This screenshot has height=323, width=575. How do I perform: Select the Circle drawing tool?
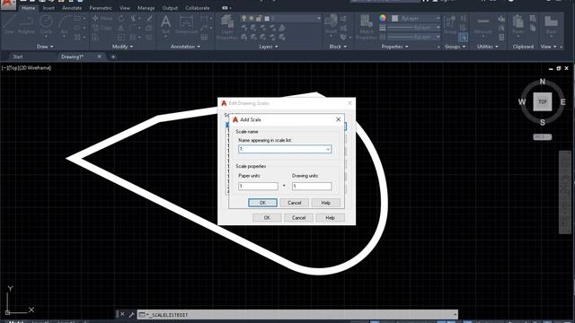[46, 24]
